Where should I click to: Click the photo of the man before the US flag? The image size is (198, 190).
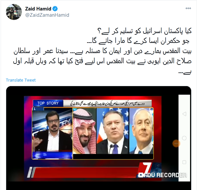[x=113, y=131]
